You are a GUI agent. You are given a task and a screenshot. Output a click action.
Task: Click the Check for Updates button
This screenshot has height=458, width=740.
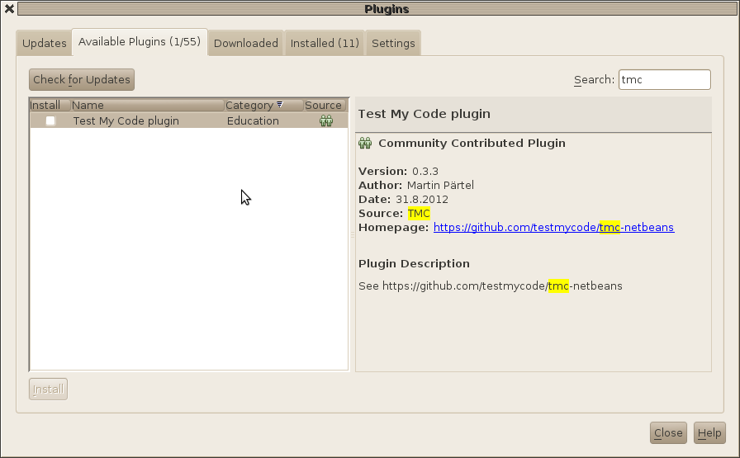tap(82, 80)
